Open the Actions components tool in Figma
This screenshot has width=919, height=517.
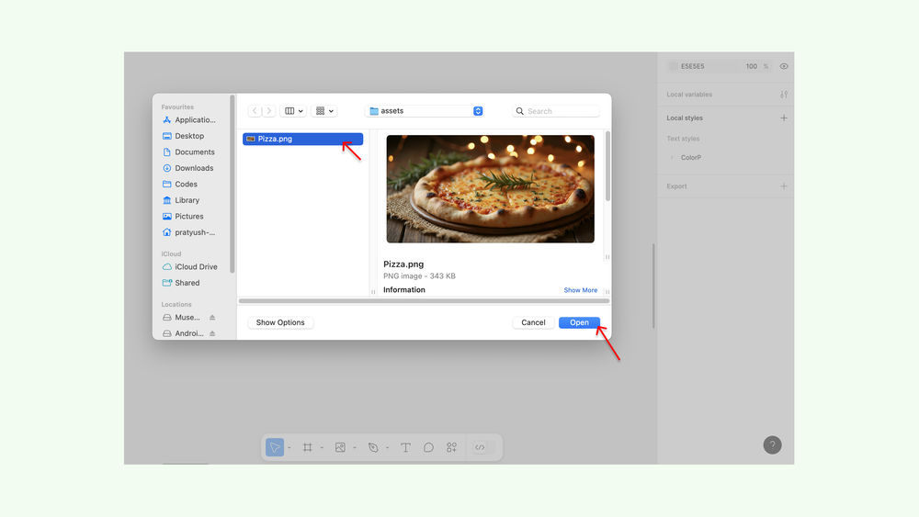coord(451,447)
